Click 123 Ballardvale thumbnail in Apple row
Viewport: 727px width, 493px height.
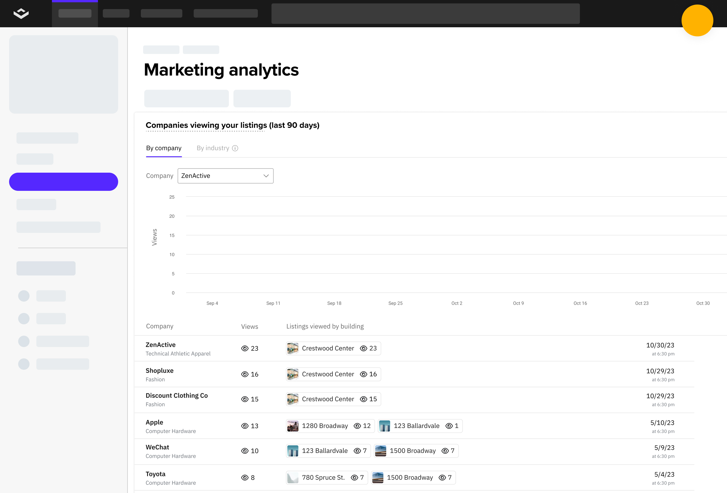pyautogui.click(x=385, y=426)
